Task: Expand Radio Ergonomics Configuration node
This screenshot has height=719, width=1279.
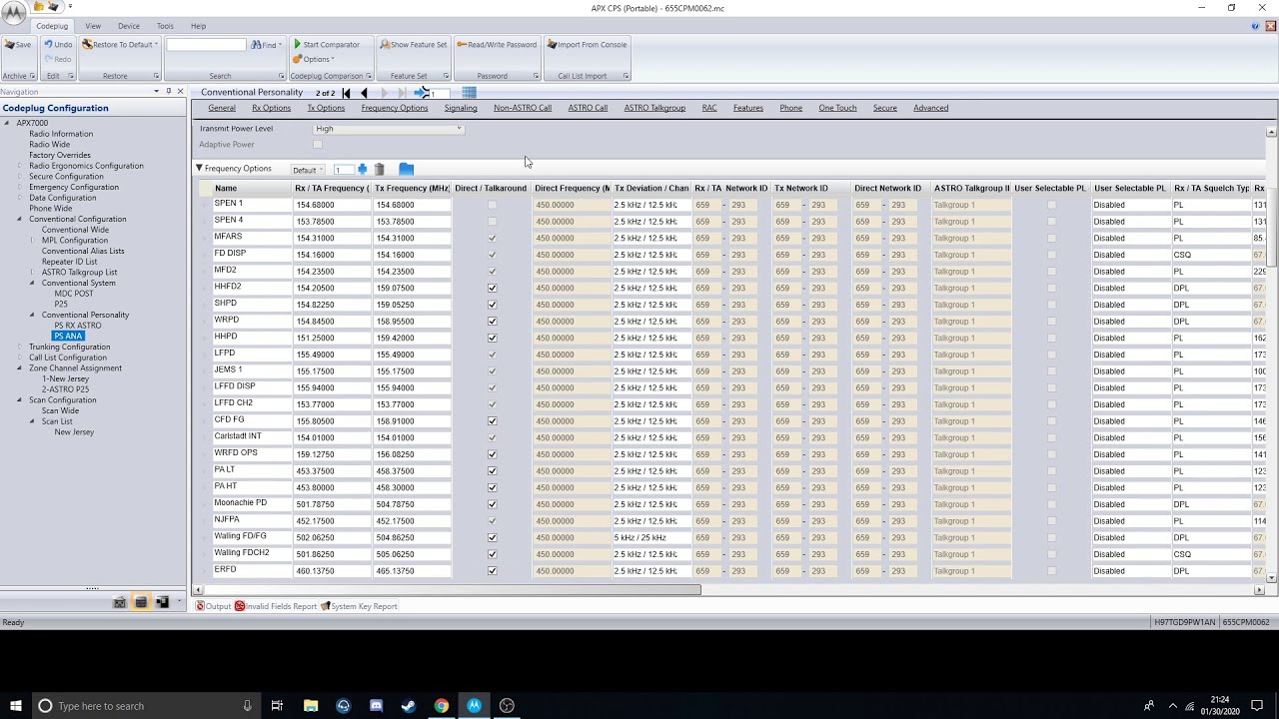Action: [x=20, y=166]
